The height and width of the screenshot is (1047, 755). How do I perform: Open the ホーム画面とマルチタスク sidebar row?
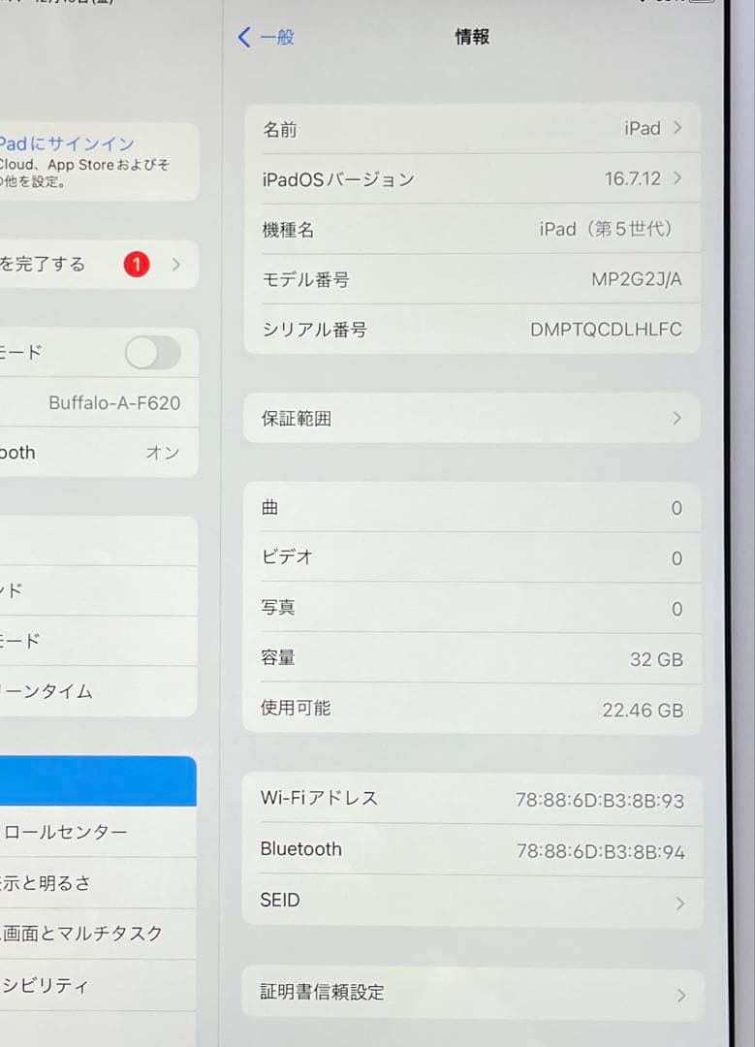click(98, 934)
